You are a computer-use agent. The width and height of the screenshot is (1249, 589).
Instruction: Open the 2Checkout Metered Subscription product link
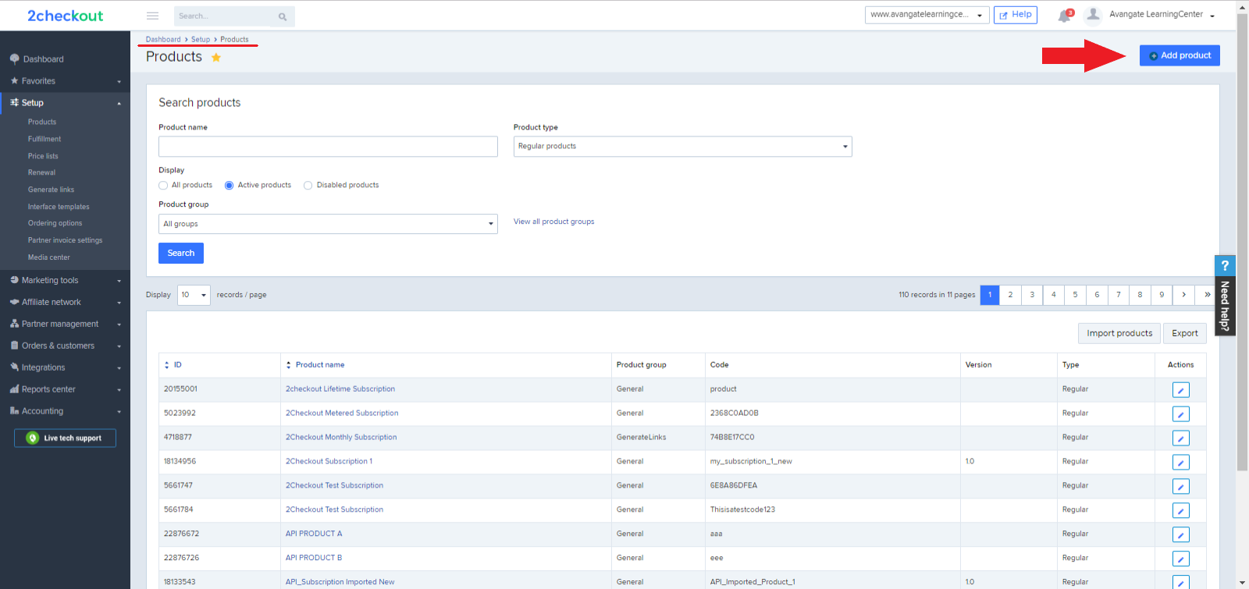click(x=342, y=413)
